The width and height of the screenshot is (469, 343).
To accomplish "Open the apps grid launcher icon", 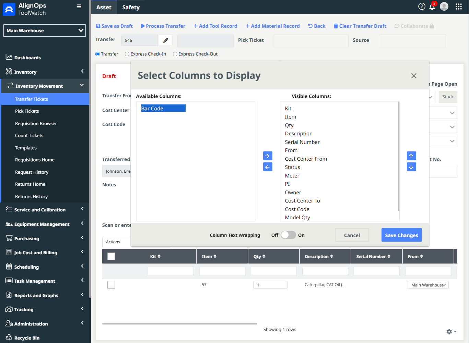I will [x=459, y=7].
